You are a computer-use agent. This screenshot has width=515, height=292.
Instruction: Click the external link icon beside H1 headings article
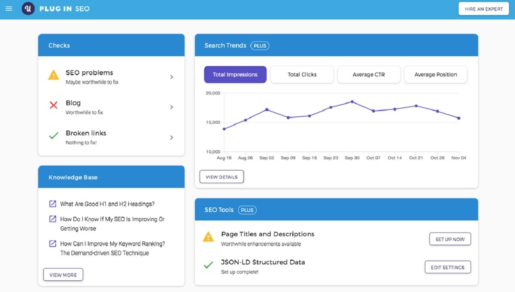click(52, 204)
